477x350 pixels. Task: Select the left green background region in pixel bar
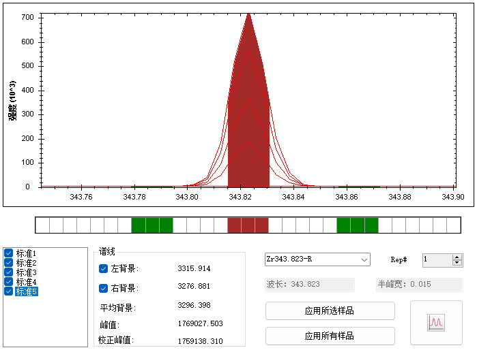tap(152, 225)
